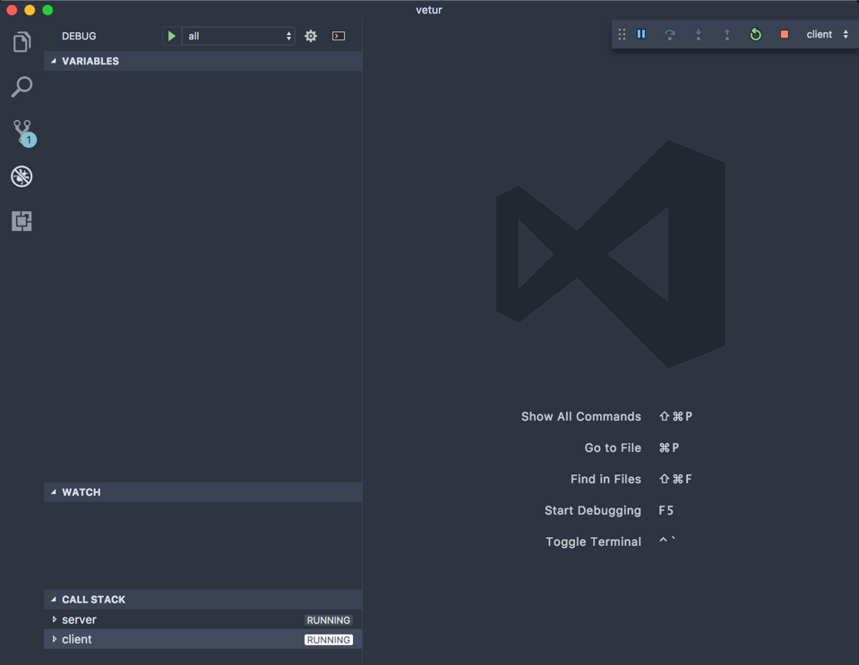Select the server row in call stack

coord(203,619)
